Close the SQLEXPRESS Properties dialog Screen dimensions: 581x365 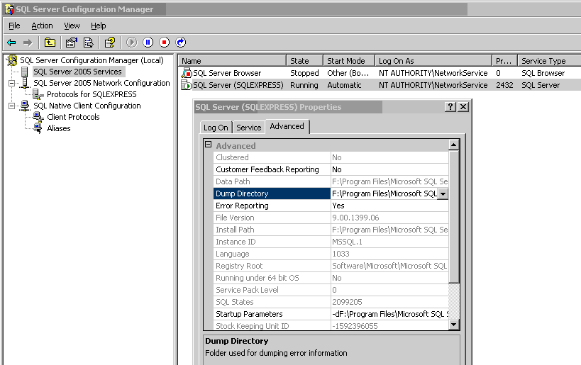(463, 107)
